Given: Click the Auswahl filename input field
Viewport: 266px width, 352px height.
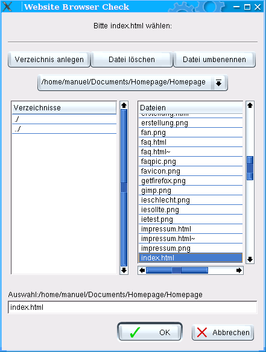Looking at the screenshot, I should click(133, 307).
